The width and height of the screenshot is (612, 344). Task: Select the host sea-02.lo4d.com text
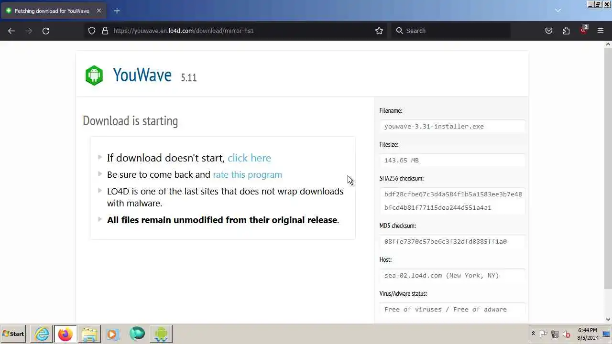tap(441, 275)
